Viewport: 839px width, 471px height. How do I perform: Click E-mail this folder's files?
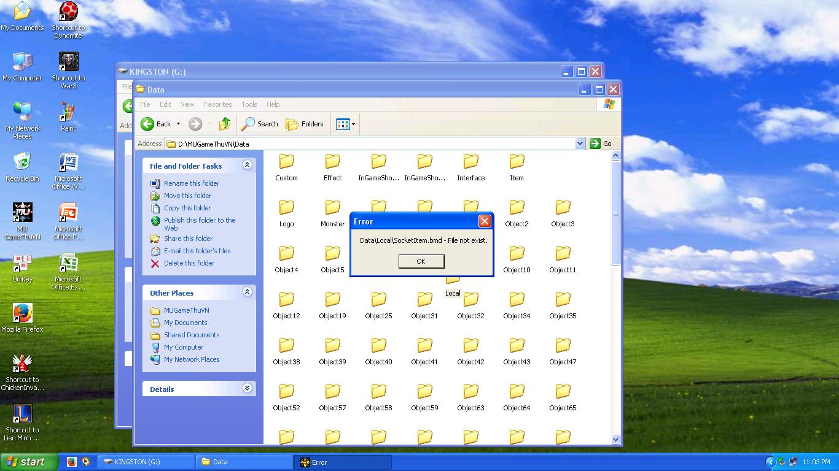tap(197, 251)
